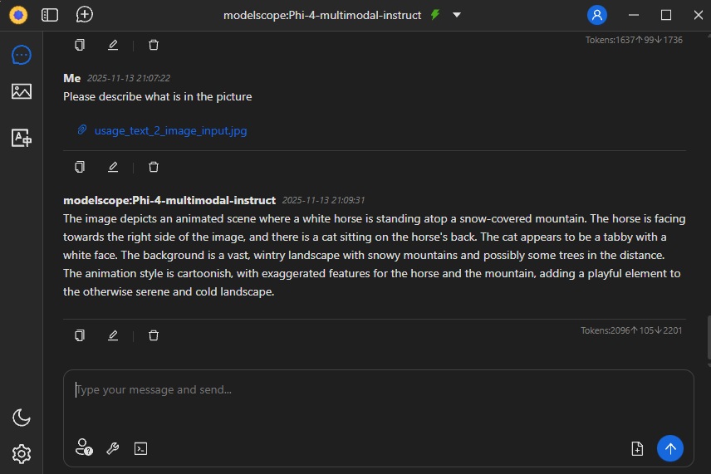Copy the Phi-4 horse description response

tap(80, 335)
